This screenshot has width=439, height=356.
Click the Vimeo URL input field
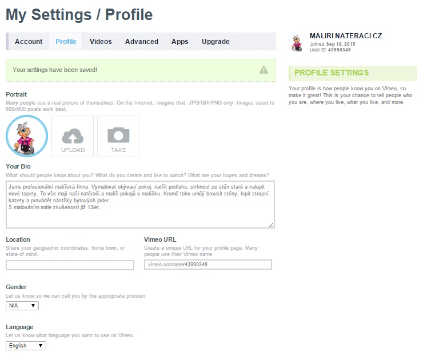(x=208, y=265)
